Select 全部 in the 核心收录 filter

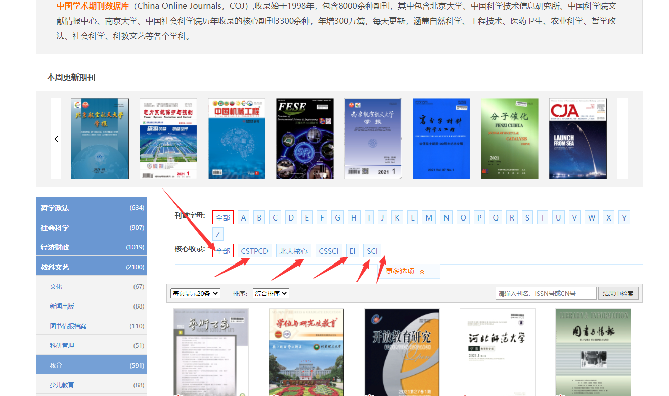[x=223, y=251]
